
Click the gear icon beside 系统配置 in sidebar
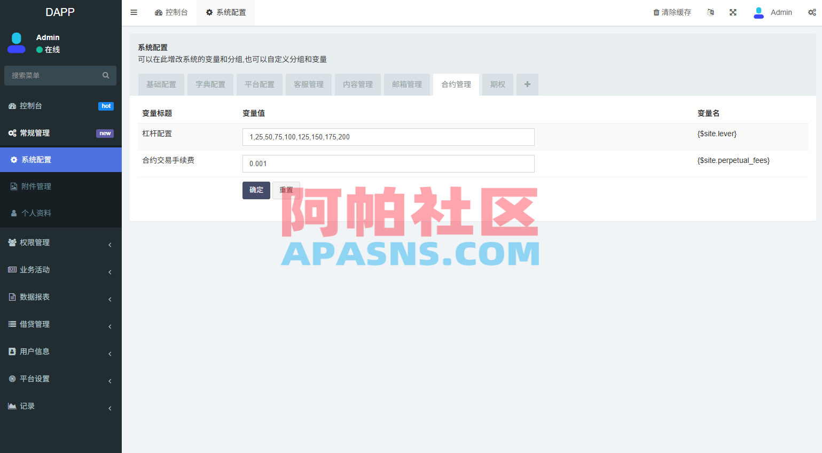point(14,160)
